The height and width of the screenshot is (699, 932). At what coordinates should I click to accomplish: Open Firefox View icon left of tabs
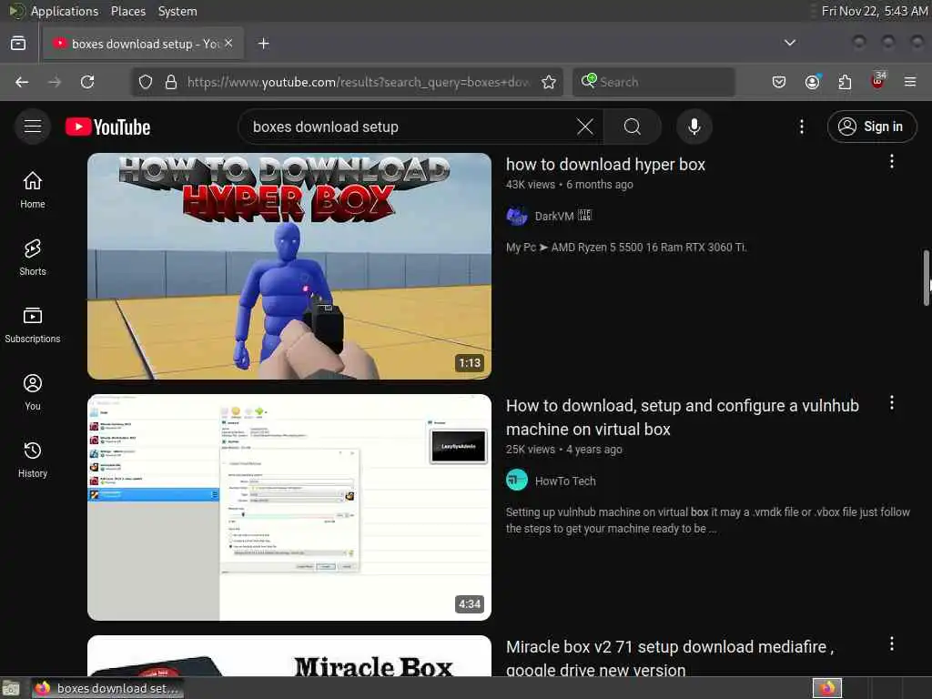(18, 44)
